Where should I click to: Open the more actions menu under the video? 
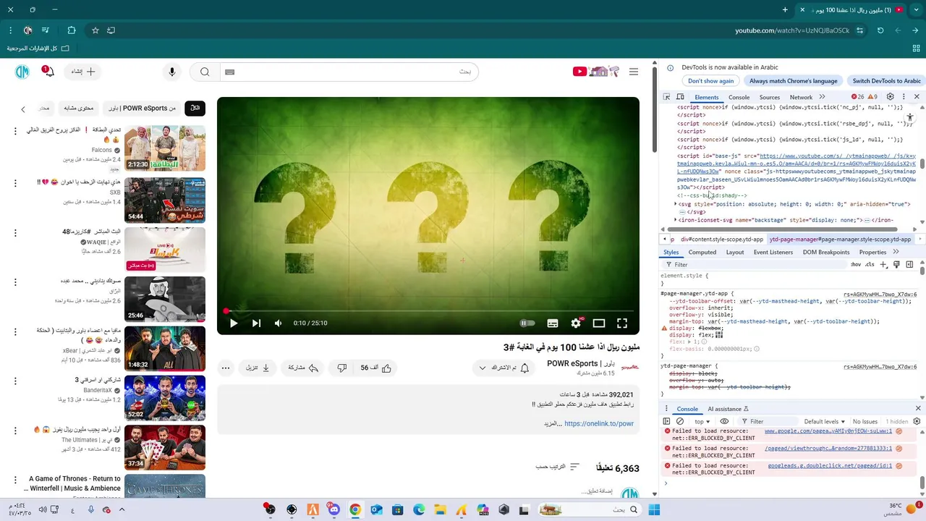point(226,368)
